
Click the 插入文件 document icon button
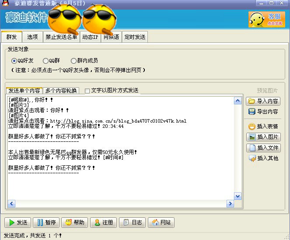263,148
